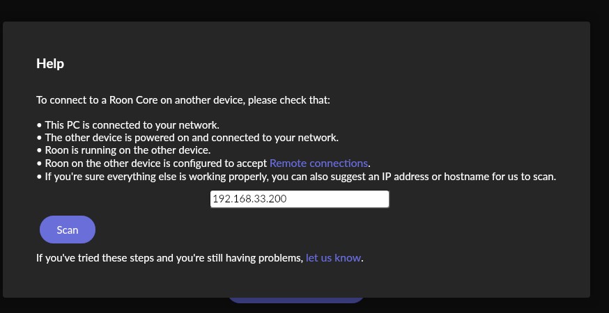
Task: Click the Help dialog heading
Action: coord(50,64)
